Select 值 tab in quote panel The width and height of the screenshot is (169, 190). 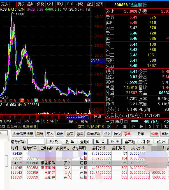pos(149,126)
